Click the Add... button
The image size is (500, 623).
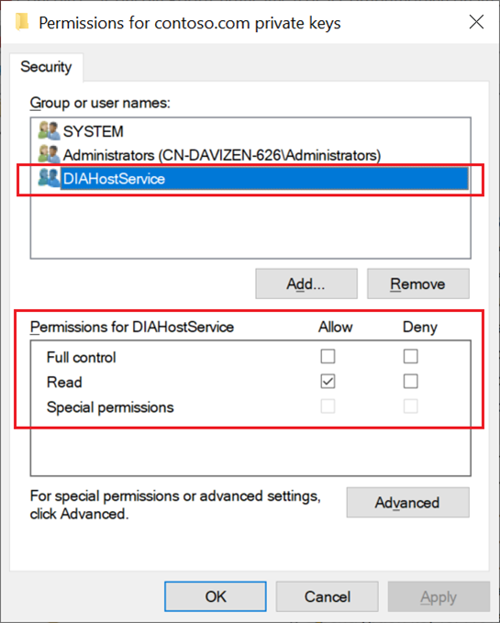click(306, 284)
